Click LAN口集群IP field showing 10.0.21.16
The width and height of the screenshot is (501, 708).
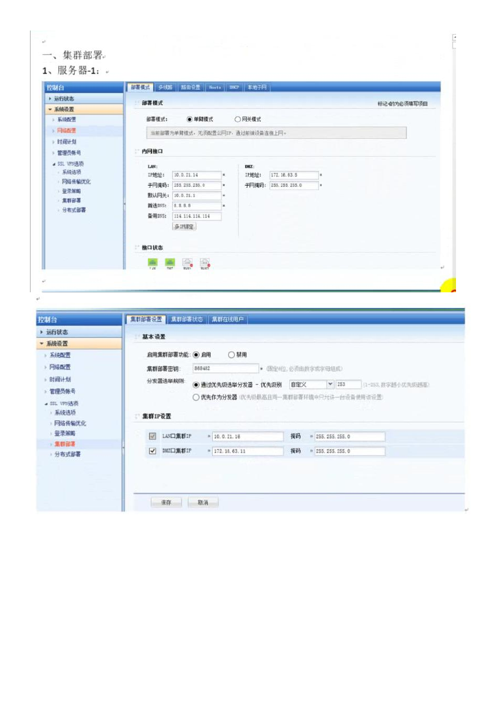click(248, 436)
